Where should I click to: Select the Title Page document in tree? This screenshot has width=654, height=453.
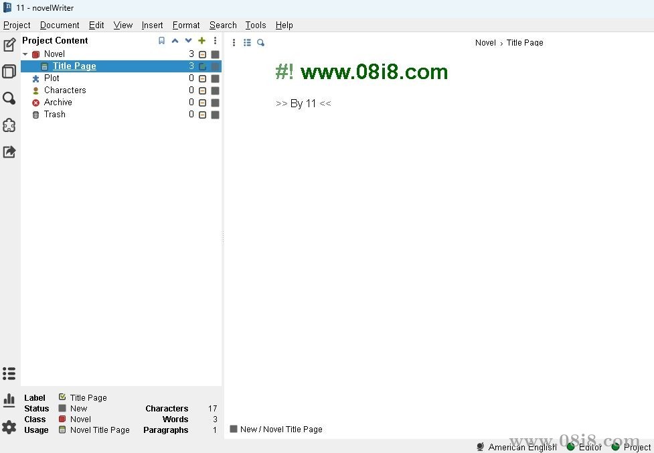tap(121, 66)
